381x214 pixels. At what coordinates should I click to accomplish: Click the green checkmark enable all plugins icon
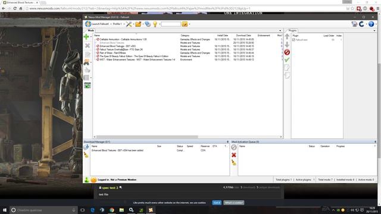pos(287,59)
